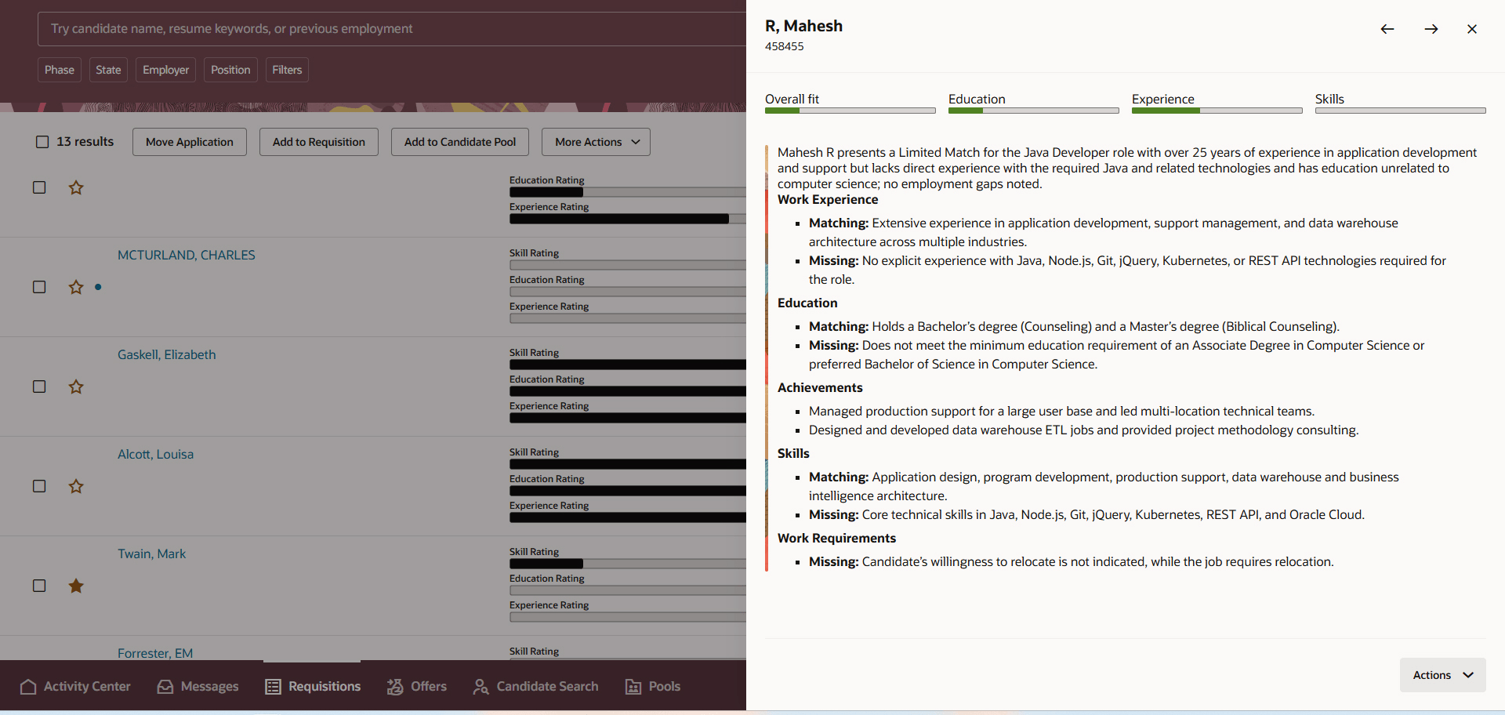Screen dimensions: 1505x715
Task: Star the MCTURLAND, CHARLES row
Action: (x=76, y=287)
